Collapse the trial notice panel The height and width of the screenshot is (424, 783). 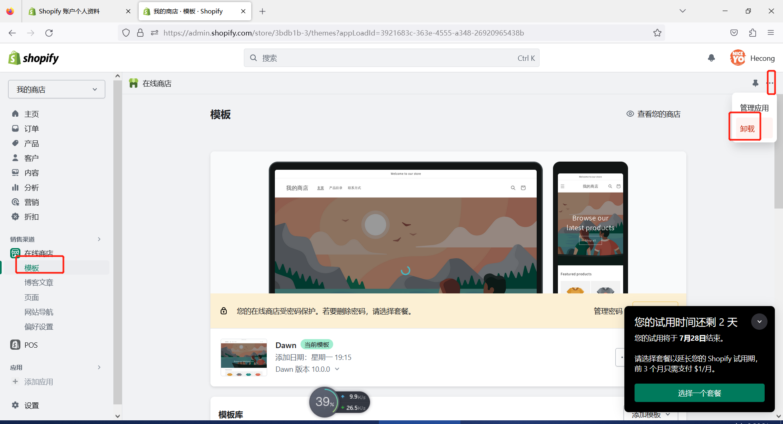[x=759, y=322]
